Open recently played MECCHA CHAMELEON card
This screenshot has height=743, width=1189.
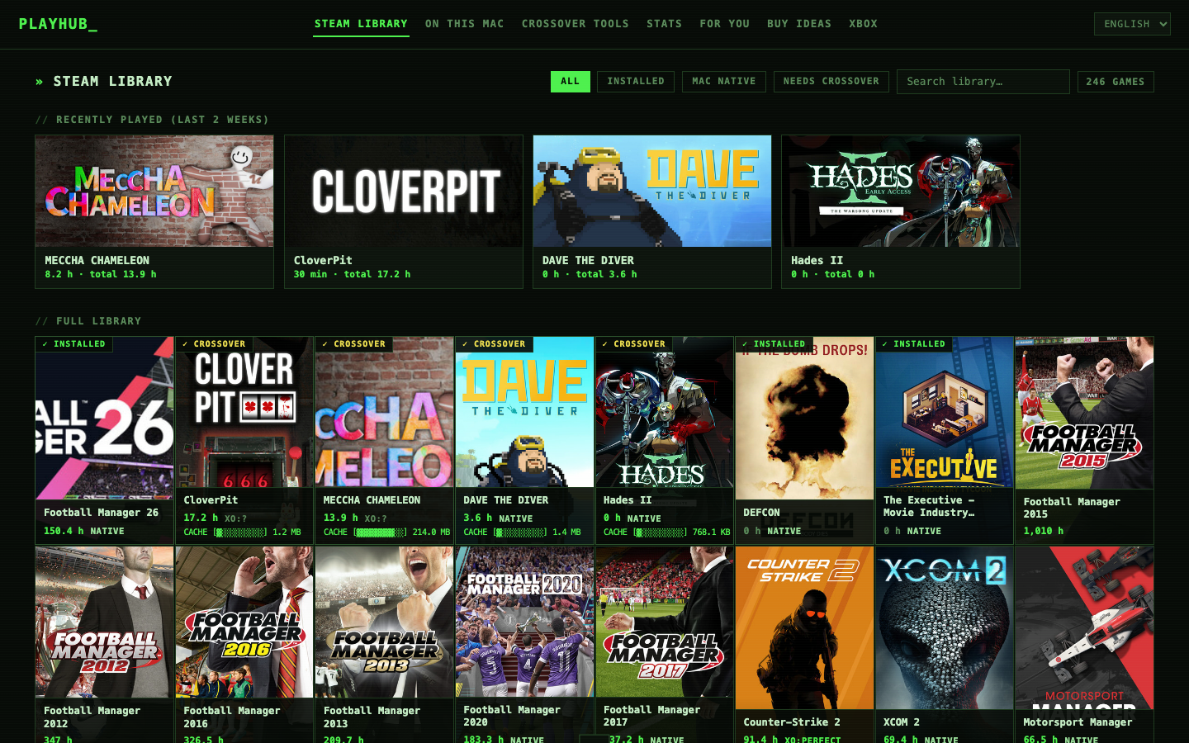click(x=154, y=212)
